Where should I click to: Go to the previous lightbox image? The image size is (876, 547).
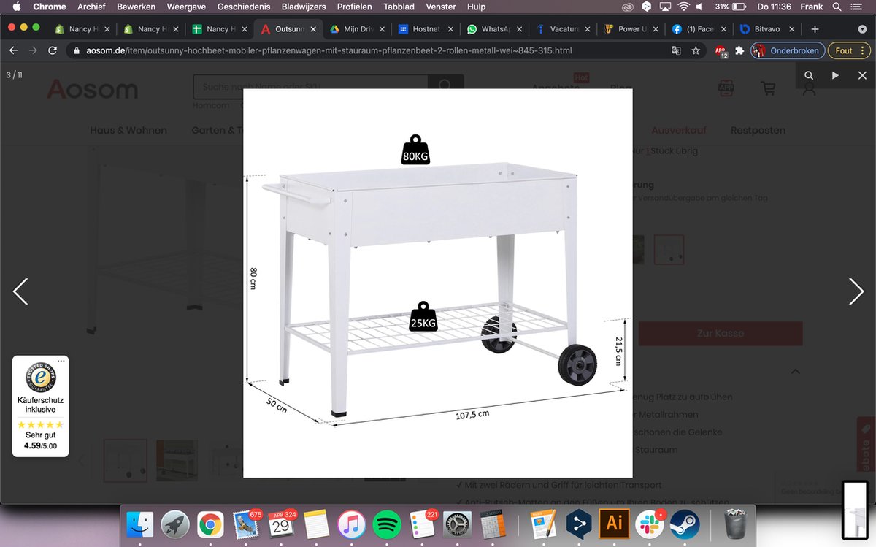pyautogui.click(x=20, y=291)
